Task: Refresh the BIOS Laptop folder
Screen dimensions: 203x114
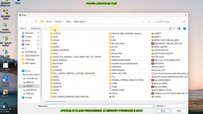Action: coord(149,22)
